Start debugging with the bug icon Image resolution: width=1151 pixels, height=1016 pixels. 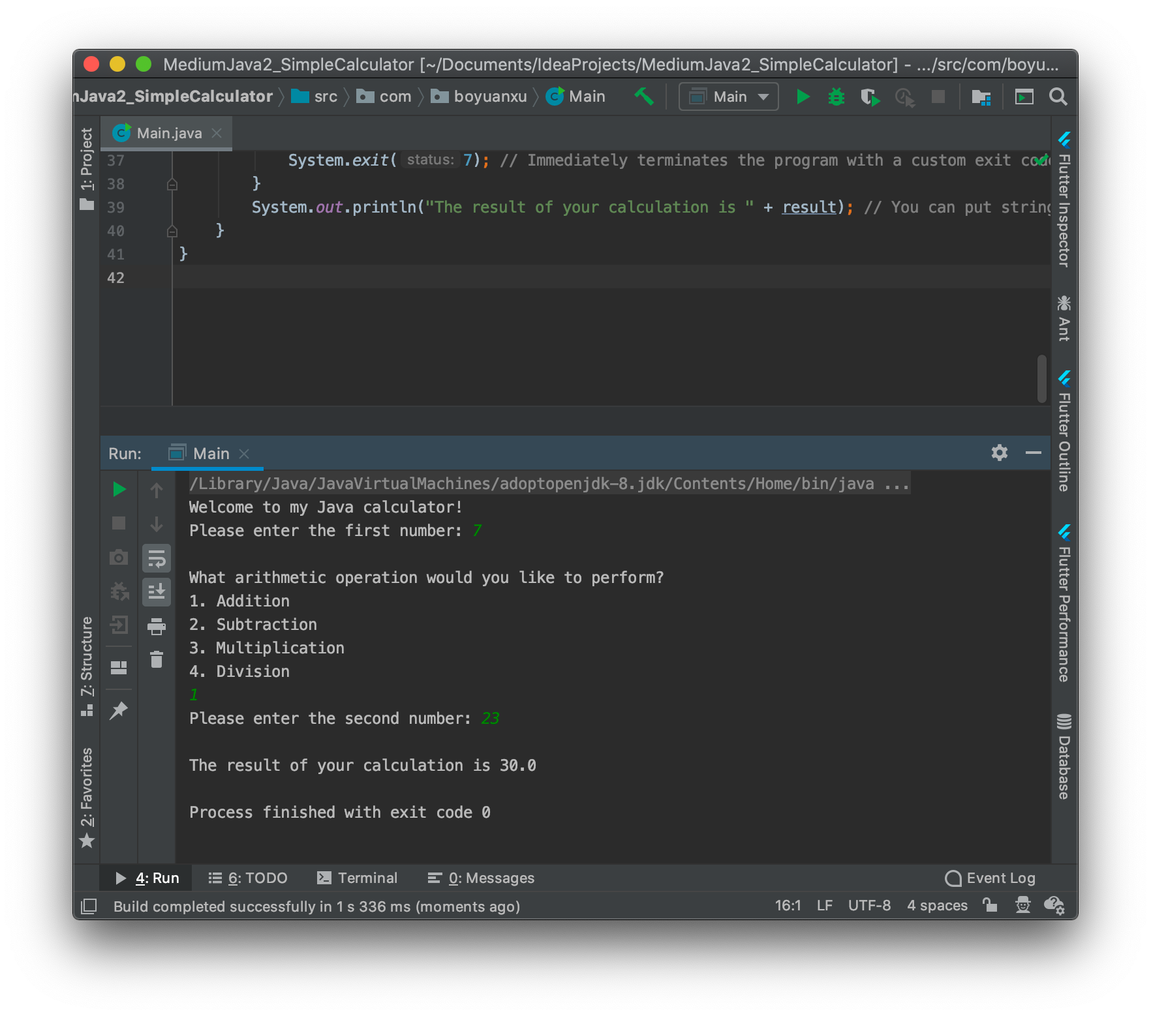[x=836, y=96]
